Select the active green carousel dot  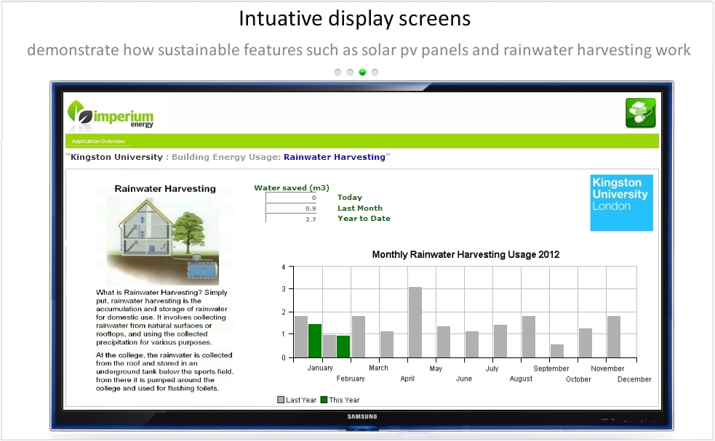click(x=362, y=72)
